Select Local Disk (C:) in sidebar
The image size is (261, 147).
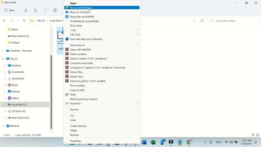pyautogui.click(x=25, y=105)
